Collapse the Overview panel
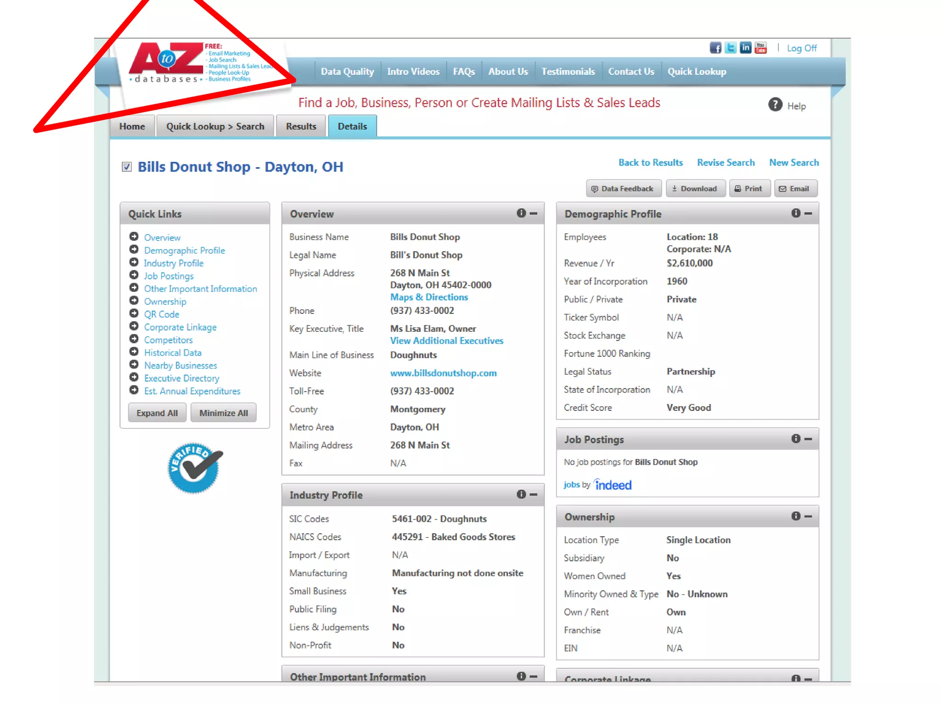 pyautogui.click(x=533, y=213)
